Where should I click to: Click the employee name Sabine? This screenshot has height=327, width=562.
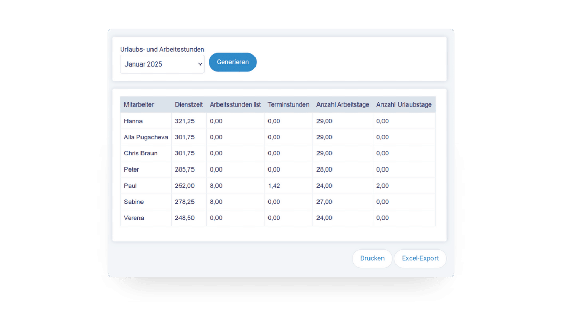pyautogui.click(x=134, y=202)
